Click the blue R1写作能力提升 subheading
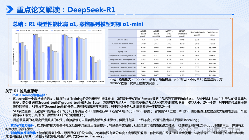The height and width of the screenshot is (140, 249). 22,125
